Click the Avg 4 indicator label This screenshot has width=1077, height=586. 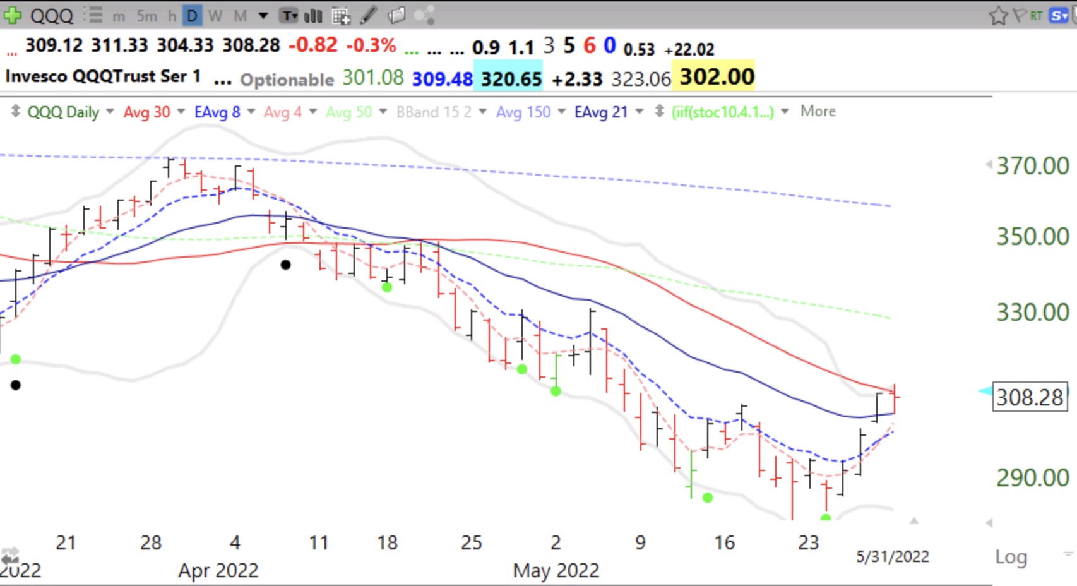pyautogui.click(x=283, y=112)
